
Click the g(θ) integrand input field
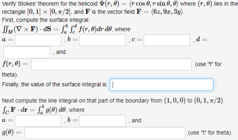105,133
